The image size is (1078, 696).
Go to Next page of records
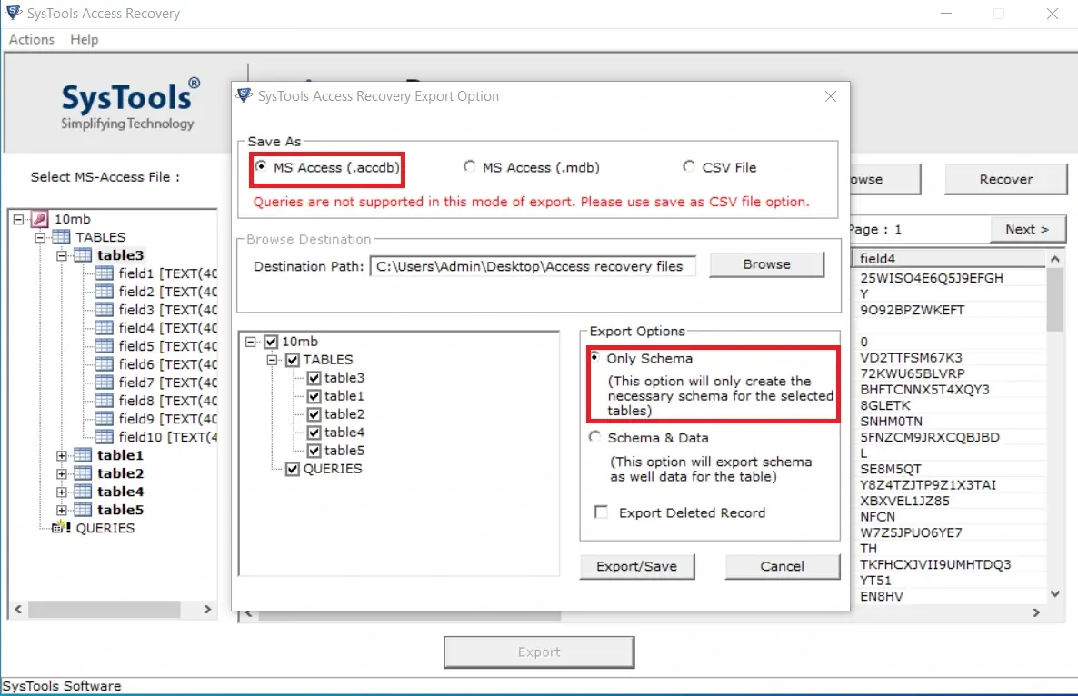click(1027, 230)
